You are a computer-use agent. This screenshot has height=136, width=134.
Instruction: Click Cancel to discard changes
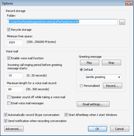tap(120, 129)
